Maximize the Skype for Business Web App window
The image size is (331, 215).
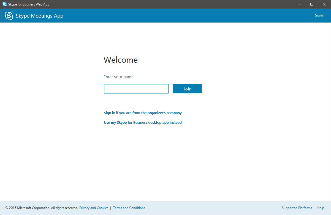312,4
